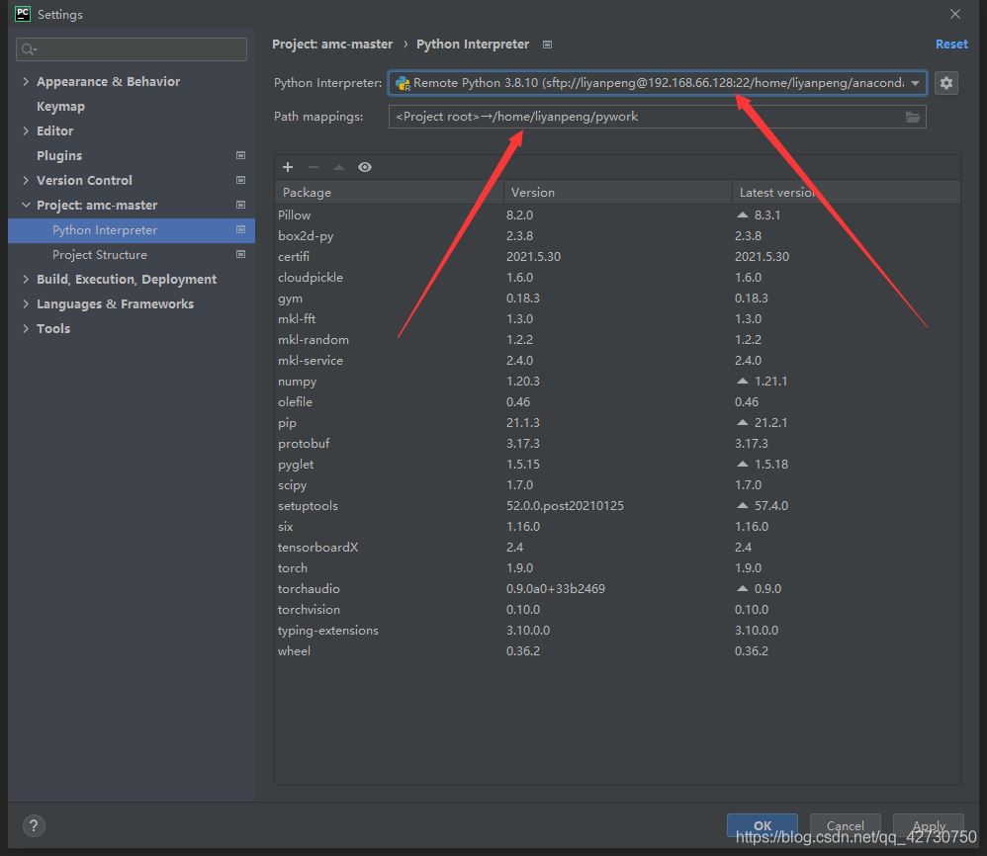The height and width of the screenshot is (856, 987).
Task: Click the project-level icon beside Plugins
Action: [240, 155]
